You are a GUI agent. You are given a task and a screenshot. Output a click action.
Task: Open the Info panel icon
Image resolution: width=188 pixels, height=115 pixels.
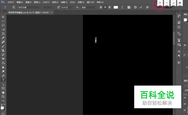pyautogui.click(x=179, y=27)
